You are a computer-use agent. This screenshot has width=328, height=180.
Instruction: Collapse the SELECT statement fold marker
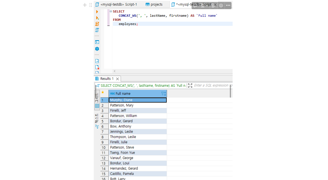111,11
